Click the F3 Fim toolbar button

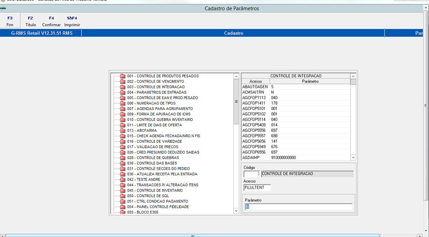point(10,21)
